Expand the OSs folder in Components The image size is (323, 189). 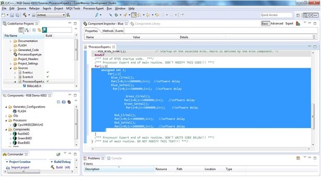[x=6, y=116]
